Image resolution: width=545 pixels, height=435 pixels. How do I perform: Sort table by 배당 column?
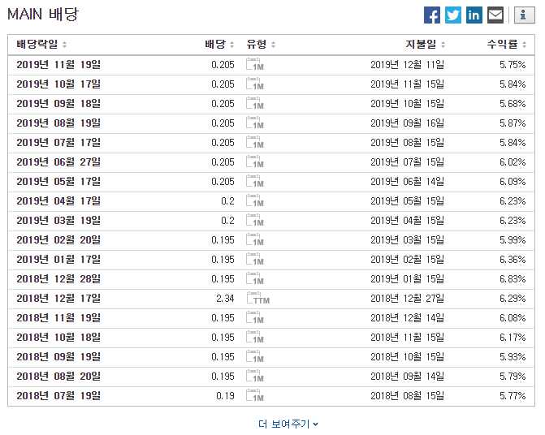coord(219,44)
